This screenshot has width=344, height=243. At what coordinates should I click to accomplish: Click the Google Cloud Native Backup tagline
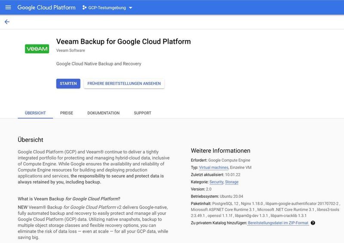(98, 64)
